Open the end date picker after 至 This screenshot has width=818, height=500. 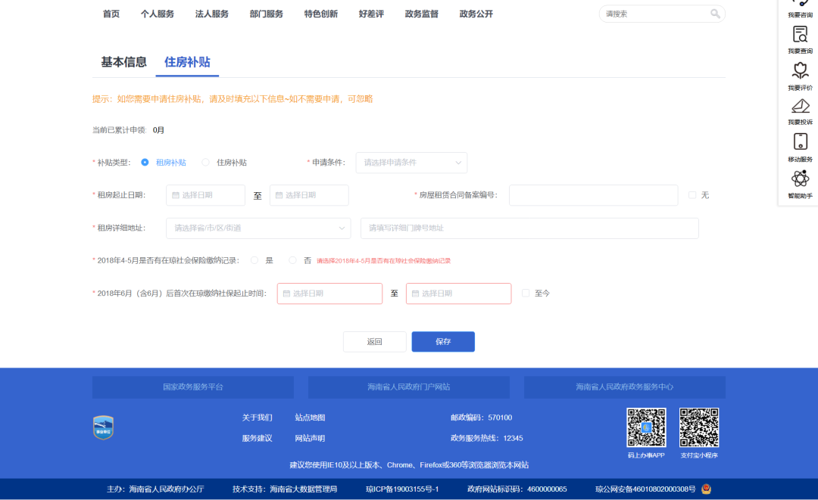pos(309,194)
